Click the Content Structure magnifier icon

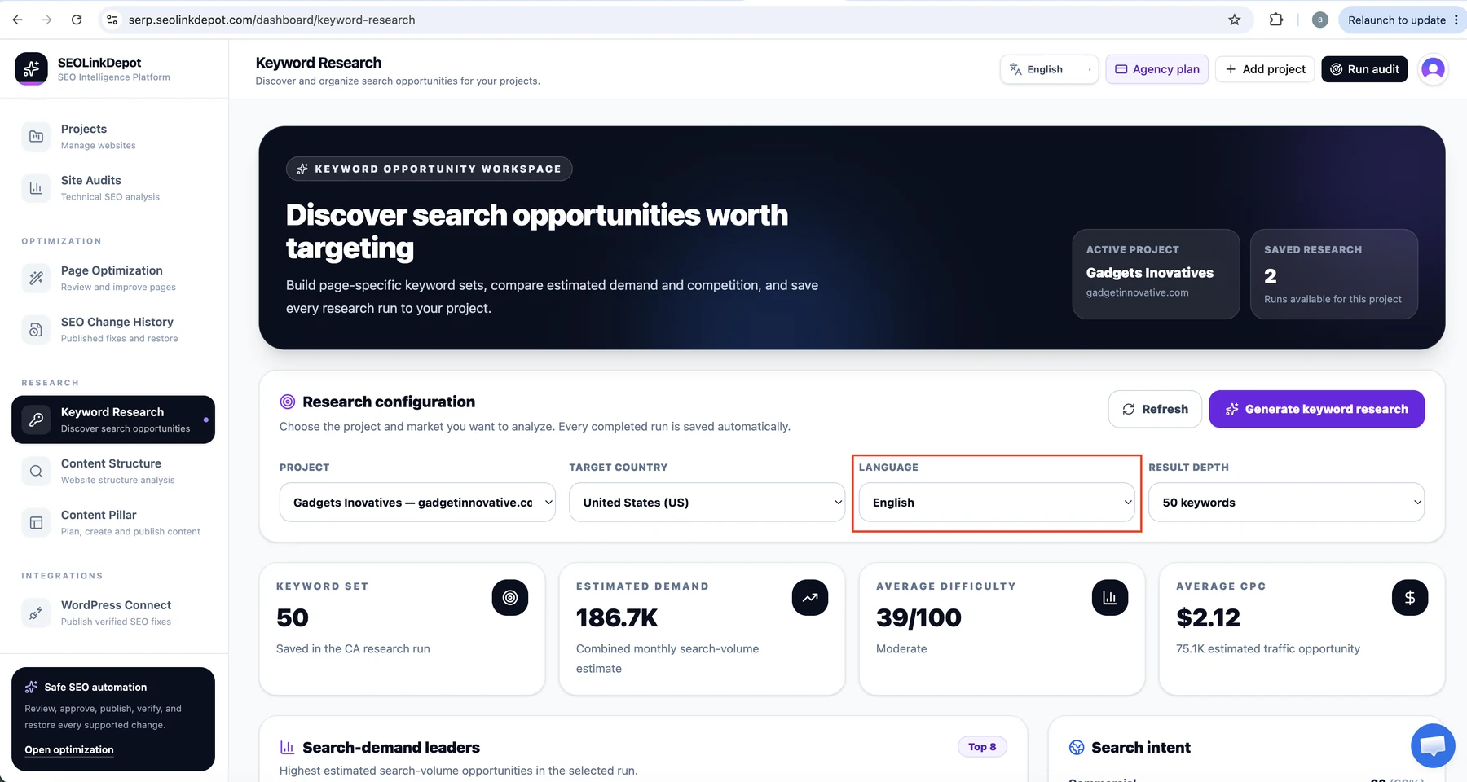[x=36, y=471]
